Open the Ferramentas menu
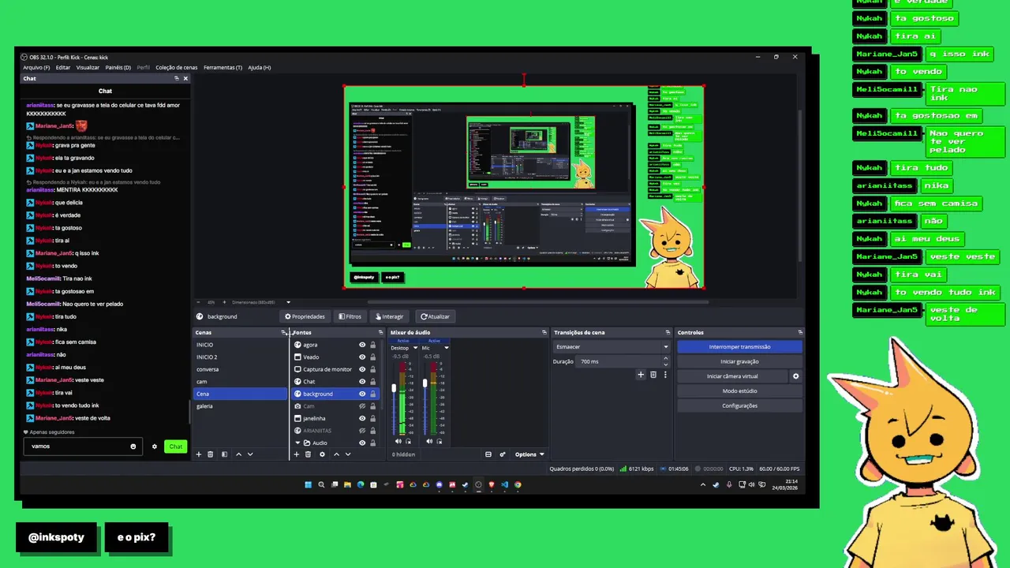This screenshot has width=1010, height=568. [223, 67]
